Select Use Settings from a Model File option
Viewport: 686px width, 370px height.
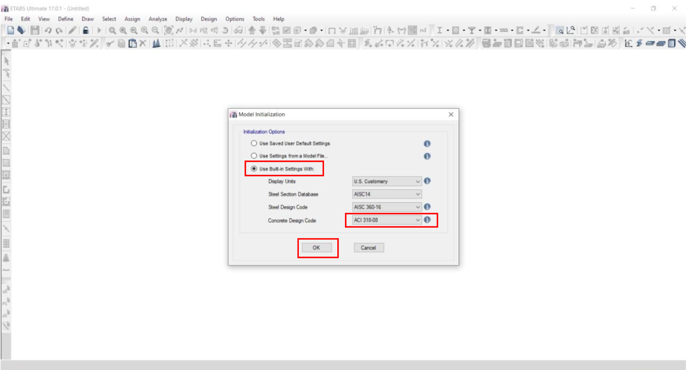pyautogui.click(x=254, y=156)
